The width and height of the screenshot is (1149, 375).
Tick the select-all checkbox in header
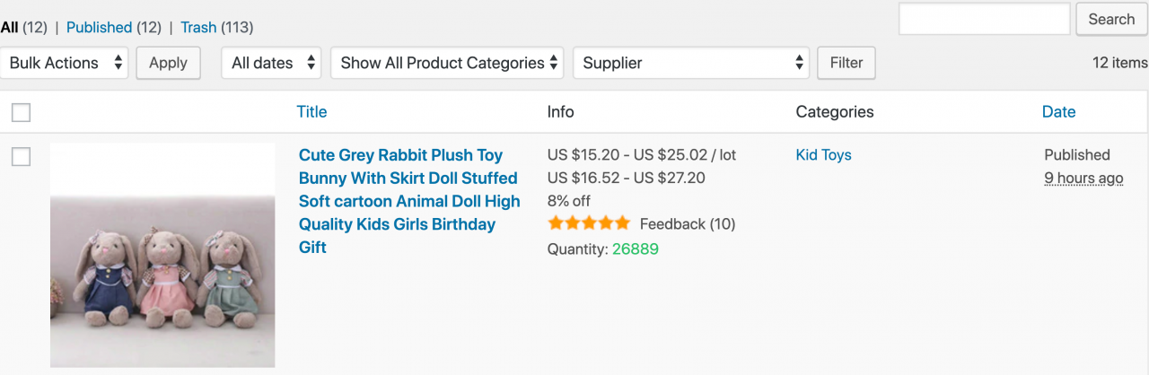tap(21, 112)
